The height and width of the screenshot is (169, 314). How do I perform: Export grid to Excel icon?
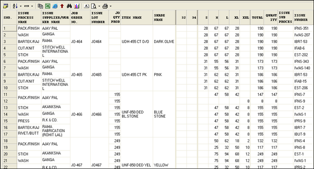pos(47,6)
